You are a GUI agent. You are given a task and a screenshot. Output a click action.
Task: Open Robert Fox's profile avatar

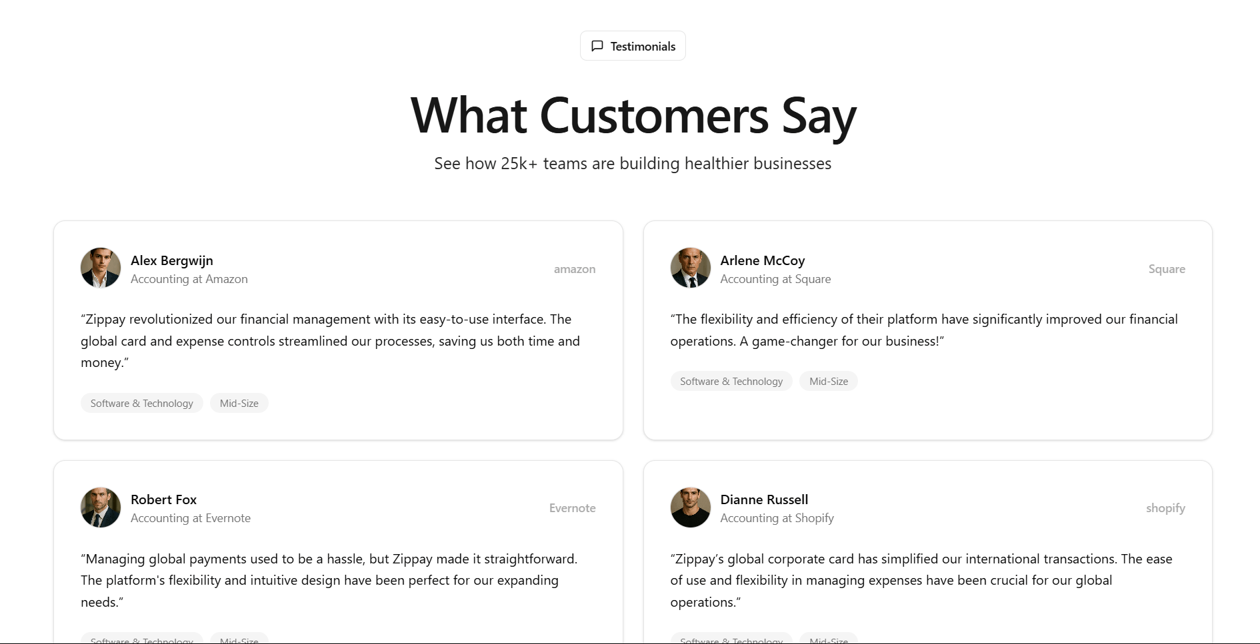(x=100, y=507)
